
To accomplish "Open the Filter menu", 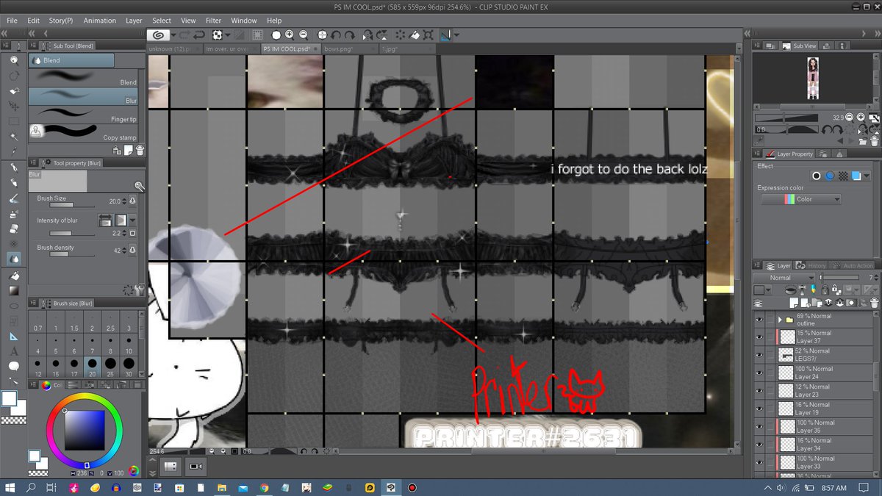I will [213, 21].
